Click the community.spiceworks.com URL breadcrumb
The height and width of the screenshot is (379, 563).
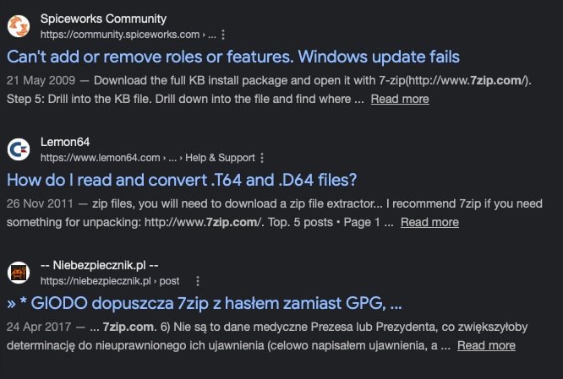(x=128, y=35)
